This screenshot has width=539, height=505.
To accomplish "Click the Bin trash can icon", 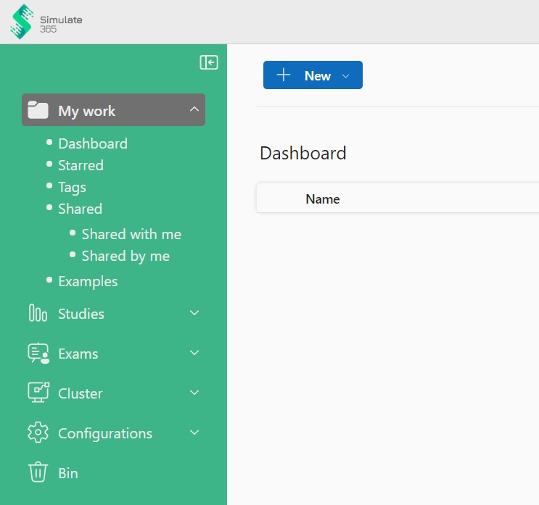I will [x=38, y=472].
